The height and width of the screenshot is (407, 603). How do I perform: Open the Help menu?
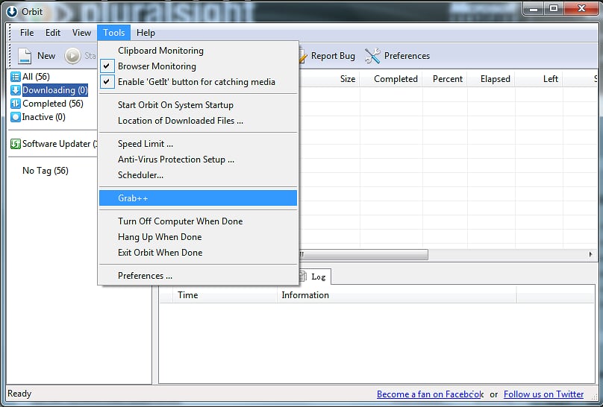(146, 33)
